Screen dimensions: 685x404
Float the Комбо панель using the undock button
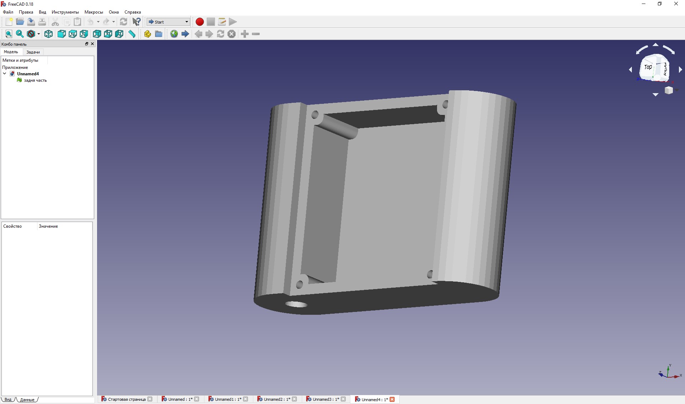pyautogui.click(x=86, y=44)
